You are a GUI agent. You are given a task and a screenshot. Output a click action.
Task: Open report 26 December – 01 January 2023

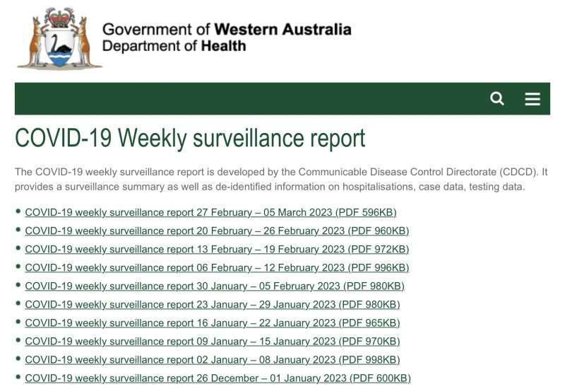218,378
